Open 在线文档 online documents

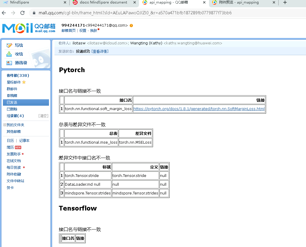[x=14, y=161]
